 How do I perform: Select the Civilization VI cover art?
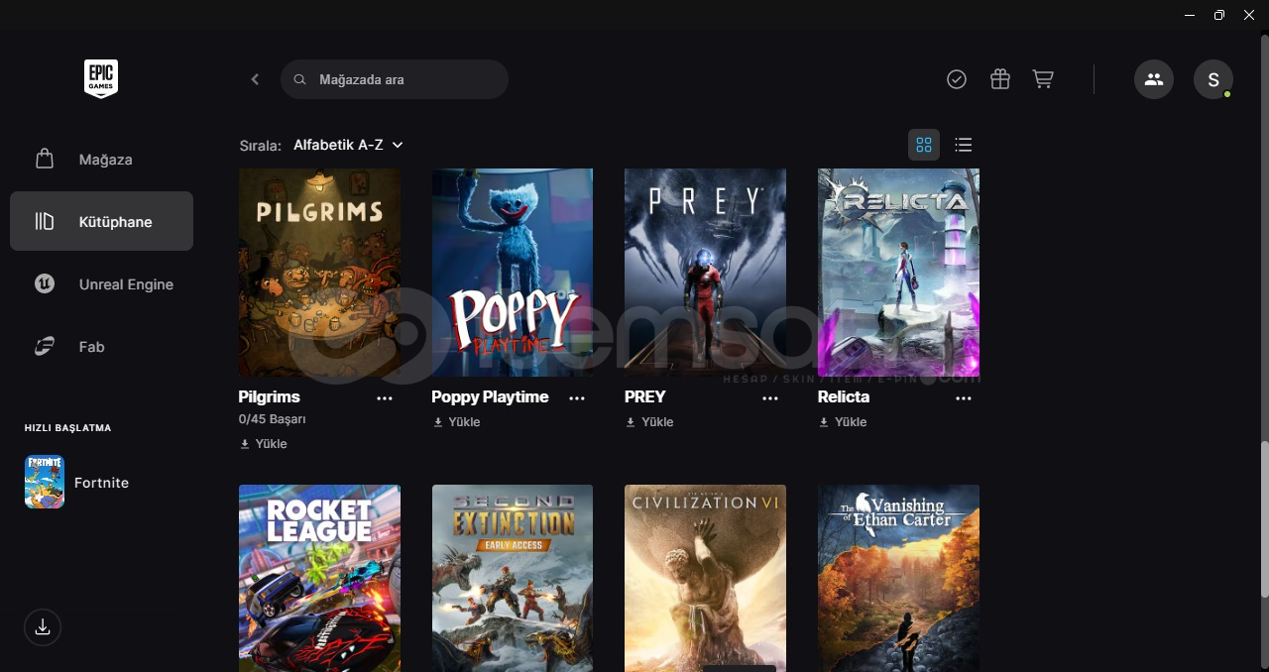click(x=705, y=578)
